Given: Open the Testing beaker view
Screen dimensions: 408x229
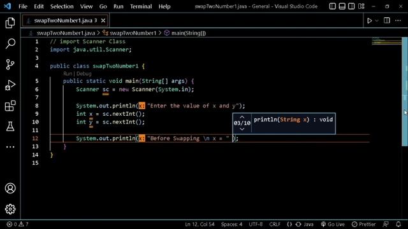Looking at the screenshot, I should coord(10,127).
